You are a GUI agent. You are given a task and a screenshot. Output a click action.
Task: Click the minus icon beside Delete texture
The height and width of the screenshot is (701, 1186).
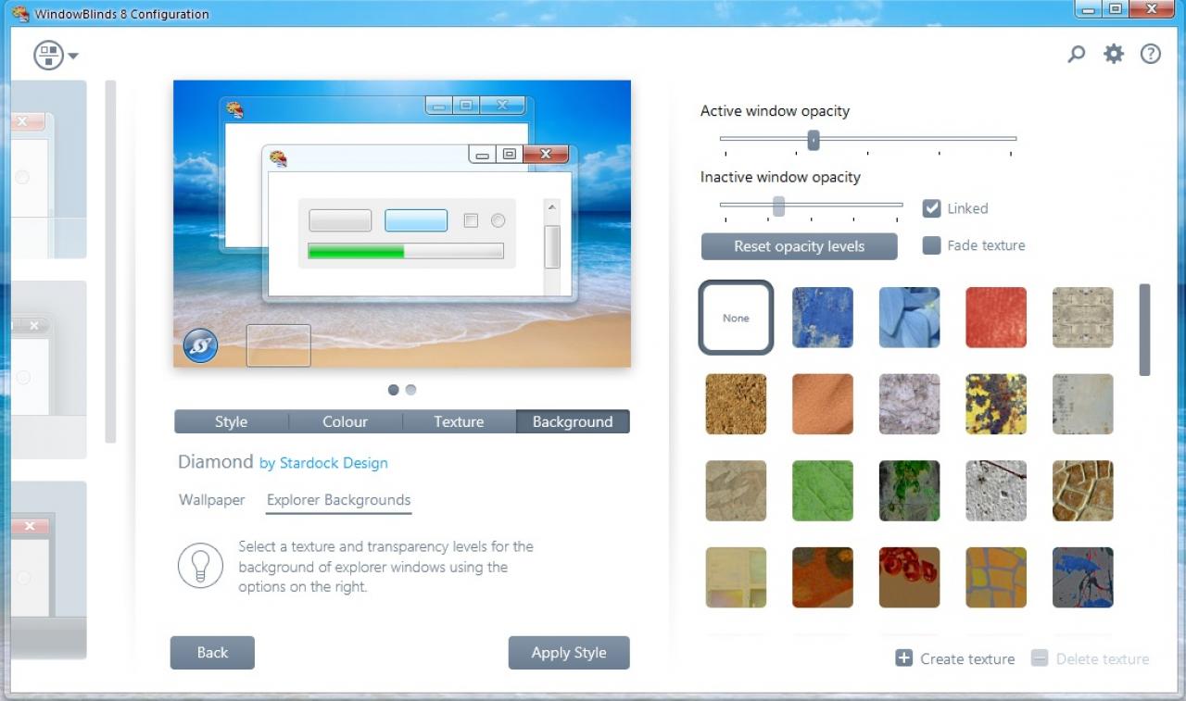[x=1040, y=658]
